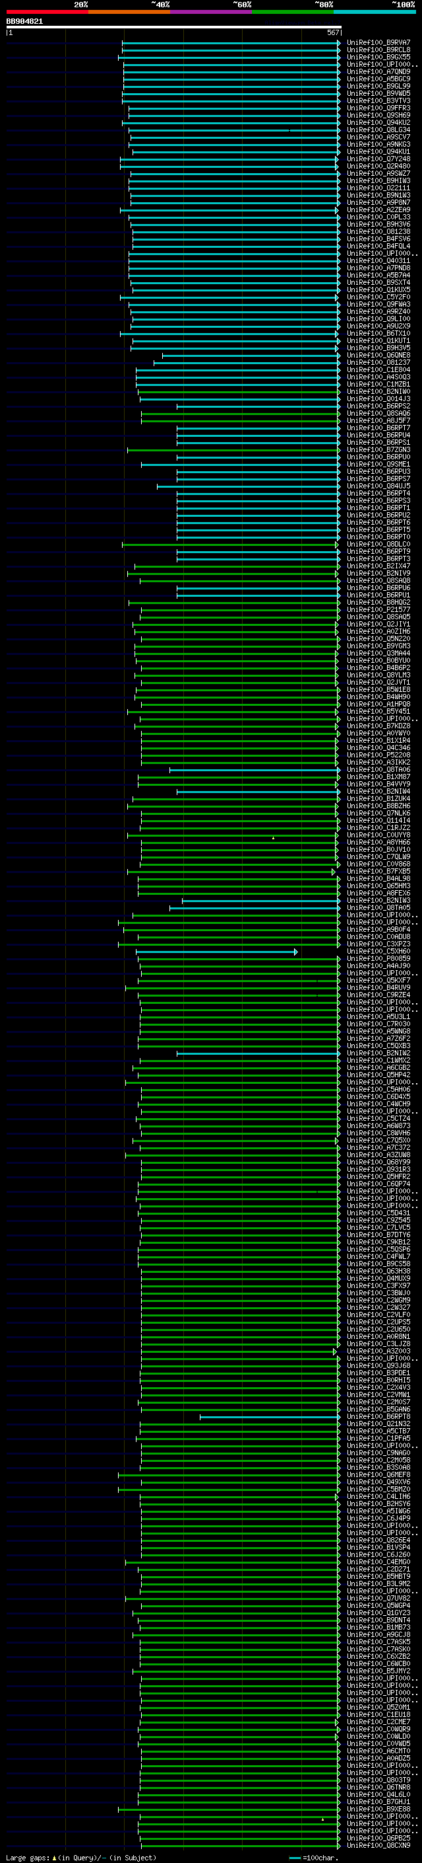Click the query end position 567
This screenshot has width=422, height=1863.
pos(333,33)
